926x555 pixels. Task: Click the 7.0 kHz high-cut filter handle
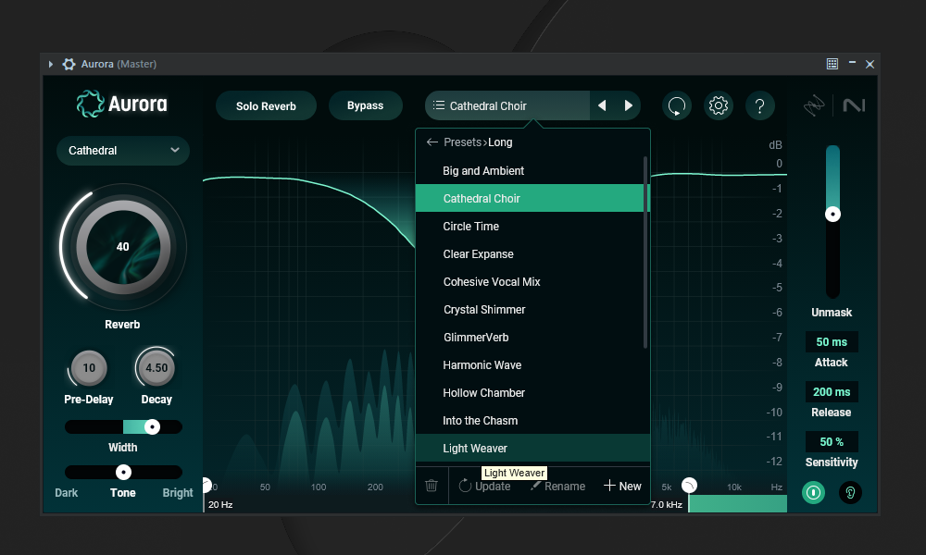(x=689, y=486)
